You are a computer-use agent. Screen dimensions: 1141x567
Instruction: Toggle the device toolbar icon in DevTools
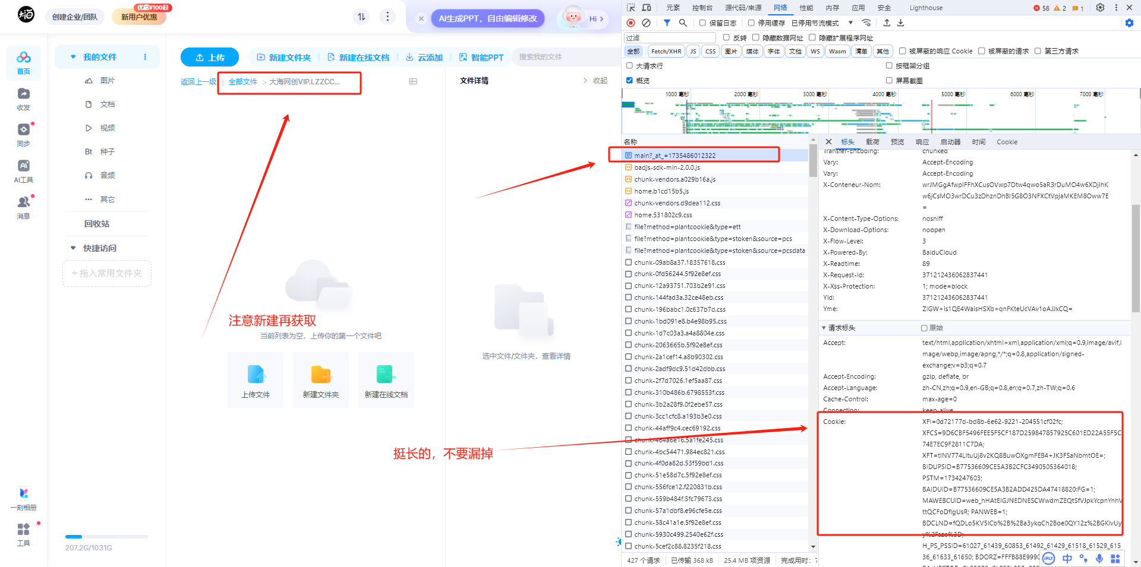[x=647, y=8]
